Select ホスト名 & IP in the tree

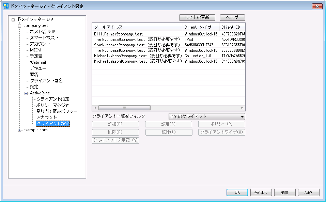[x=43, y=32]
